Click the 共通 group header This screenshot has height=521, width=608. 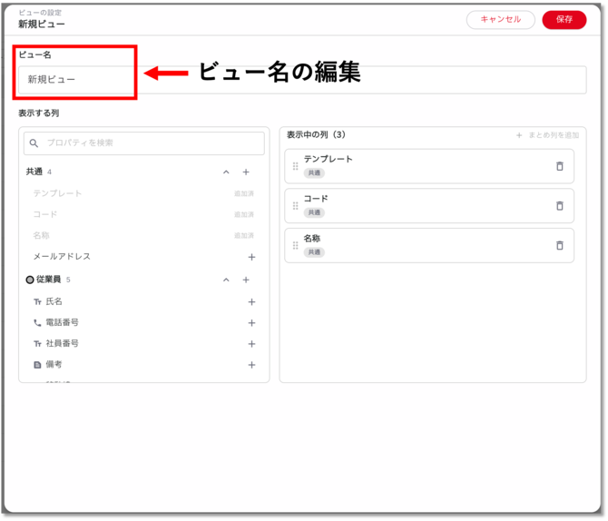tap(144, 172)
